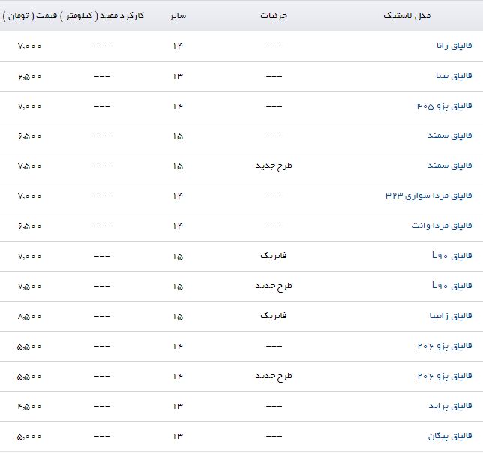Open the قالپاق مزدا سواری ۳۲۳ link
This screenshot has height=453, width=483.
pos(429,196)
